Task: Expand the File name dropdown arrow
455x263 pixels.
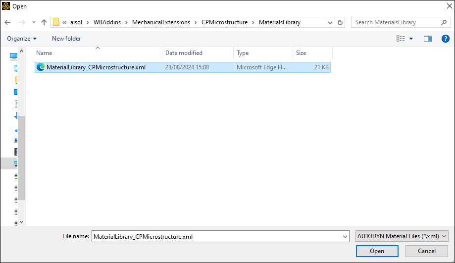Action: tap(345, 237)
